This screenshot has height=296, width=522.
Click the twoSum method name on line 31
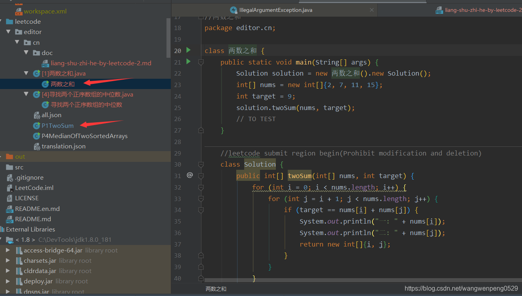[x=300, y=176]
